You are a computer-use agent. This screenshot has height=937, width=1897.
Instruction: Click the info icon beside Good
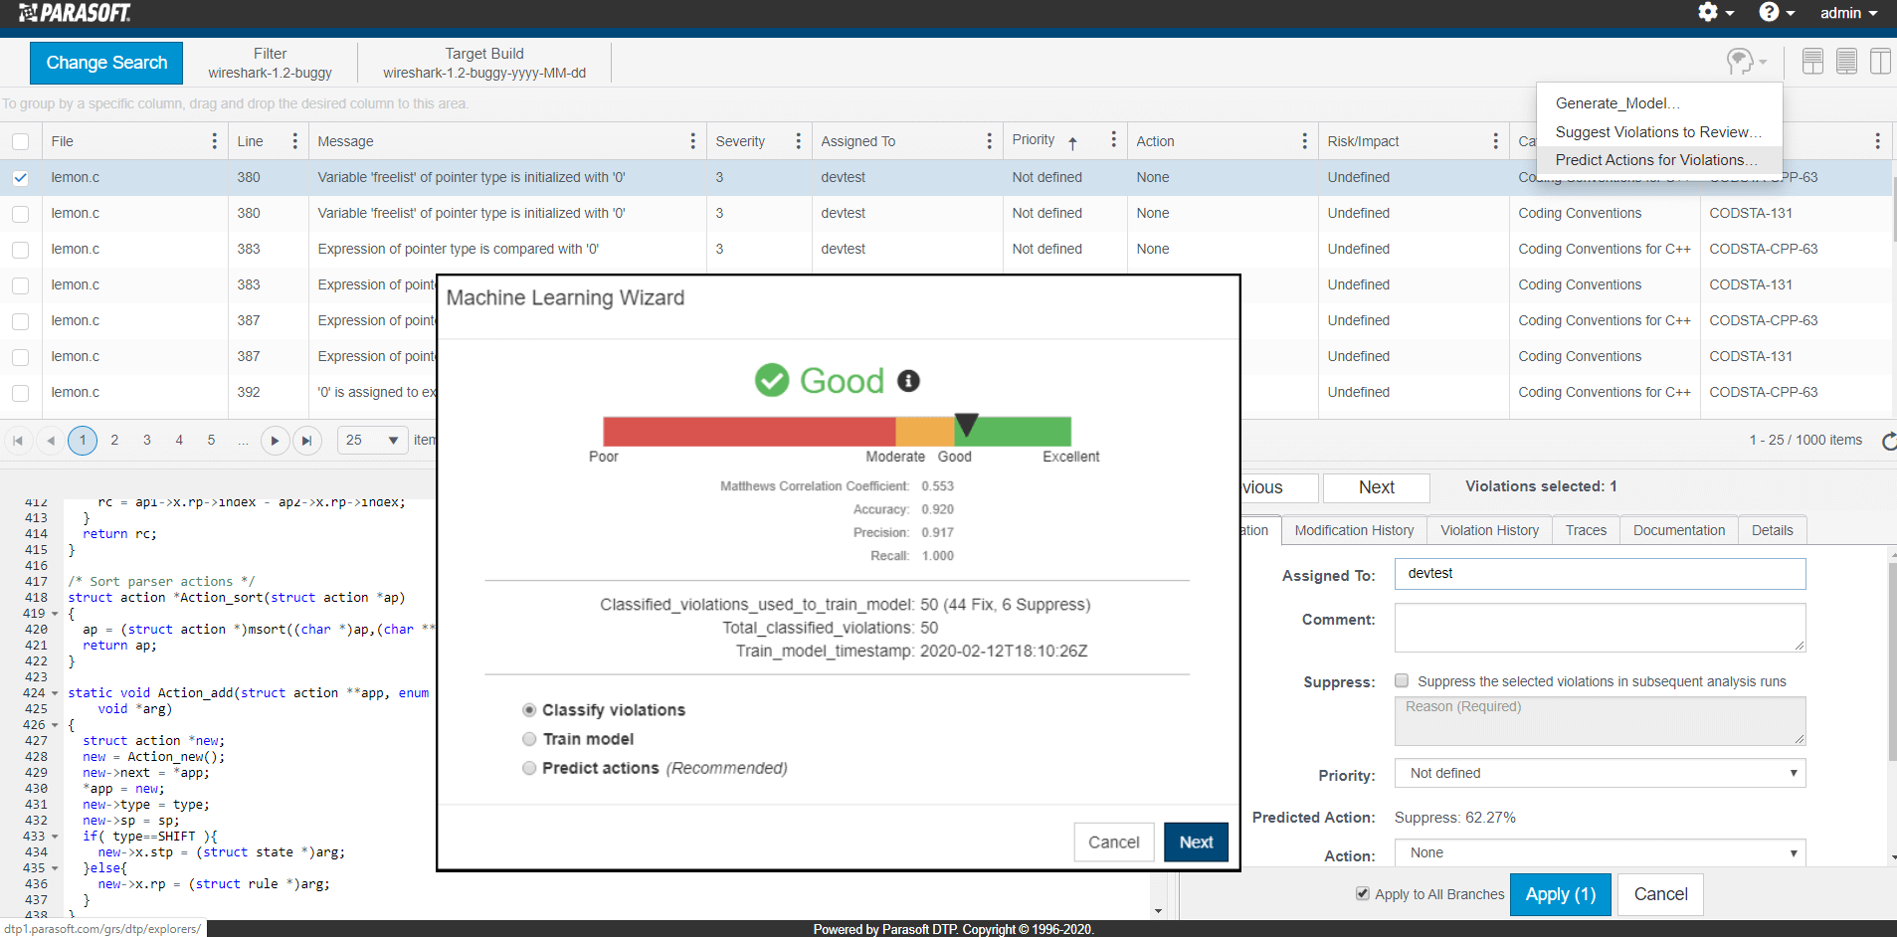click(908, 381)
